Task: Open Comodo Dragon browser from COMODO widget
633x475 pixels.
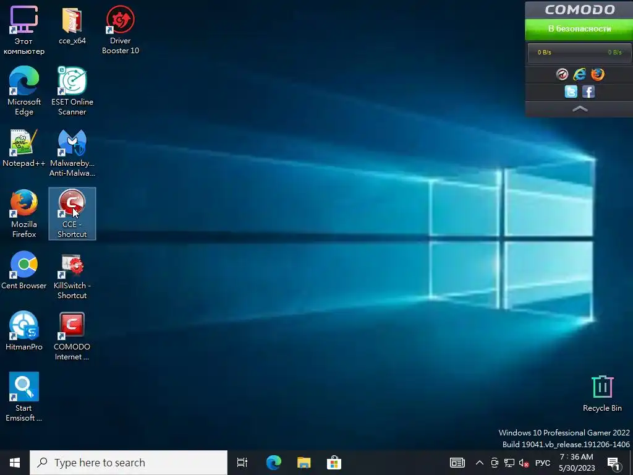Action: pyautogui.click(x=562, y=74)
